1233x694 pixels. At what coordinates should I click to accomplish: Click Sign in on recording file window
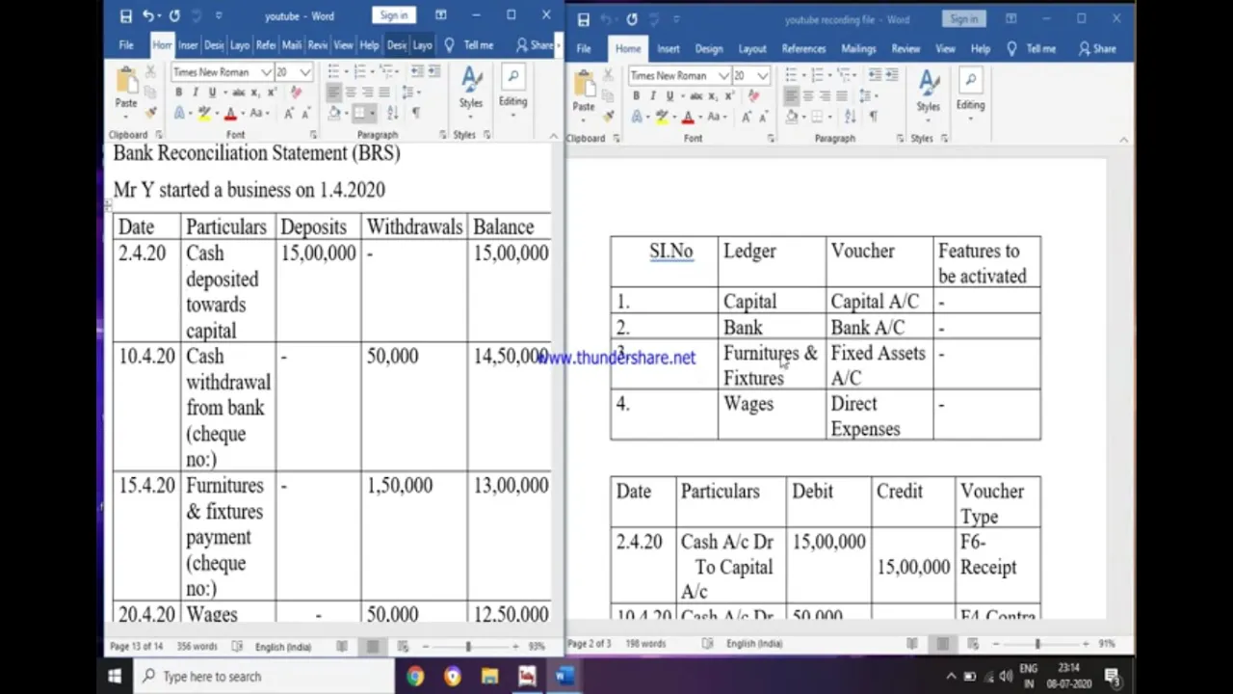(963, 19)
